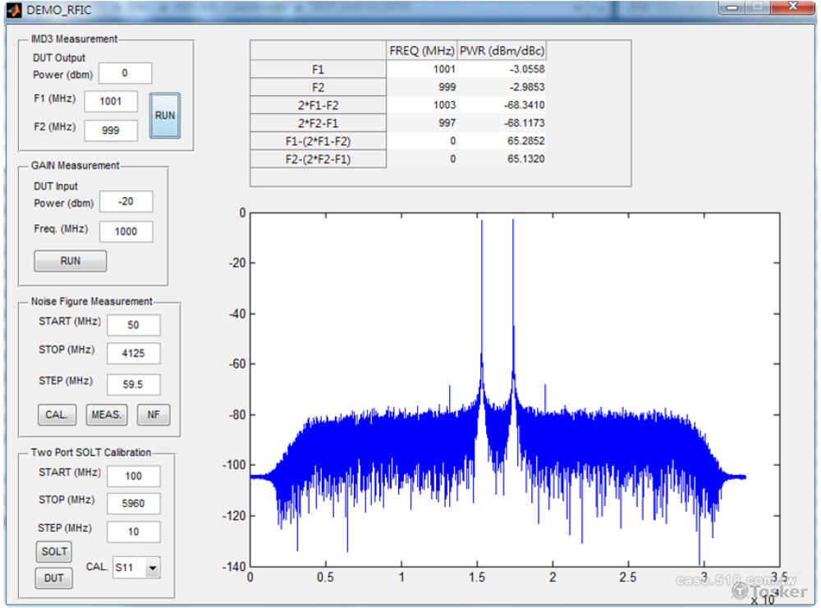
Task: Click the MEAS. button for Noise Figure
Action: click(106, 414)
